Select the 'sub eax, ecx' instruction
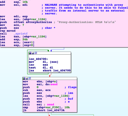This screenshot has width=128, height=116. click(37, 90)
